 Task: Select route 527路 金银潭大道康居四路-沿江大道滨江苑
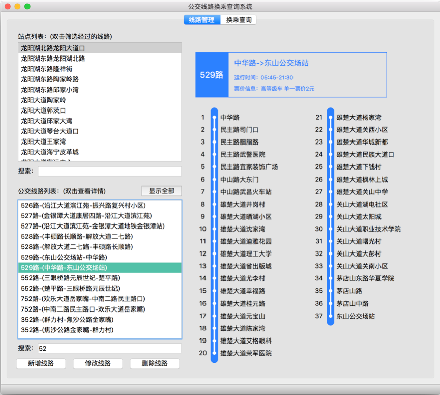tap(100, 216)
